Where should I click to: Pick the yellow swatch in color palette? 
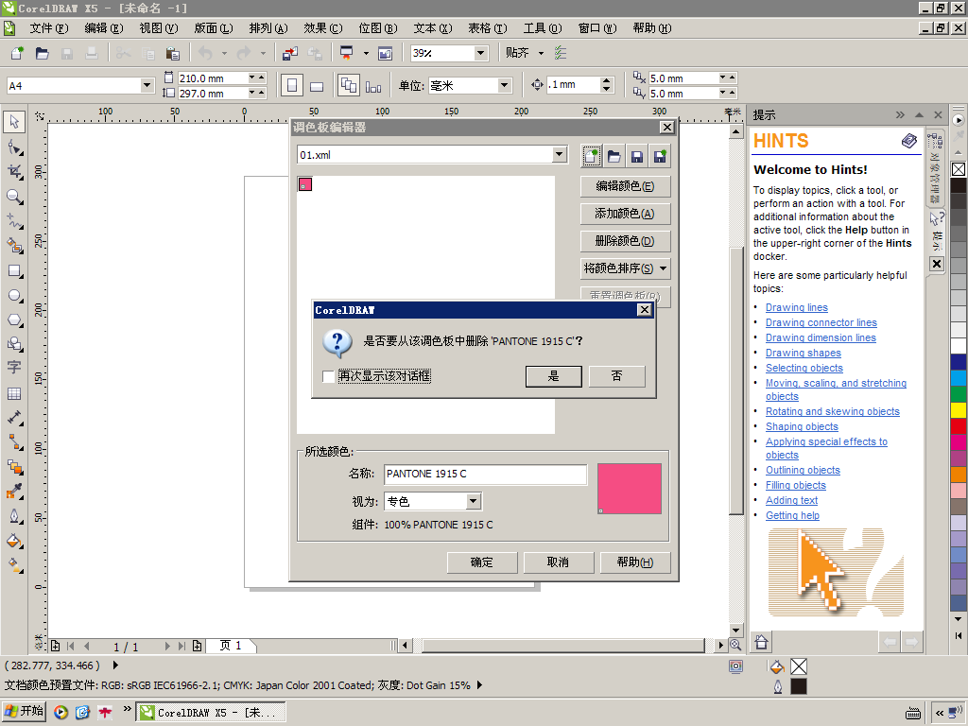(x=959, y=409)
